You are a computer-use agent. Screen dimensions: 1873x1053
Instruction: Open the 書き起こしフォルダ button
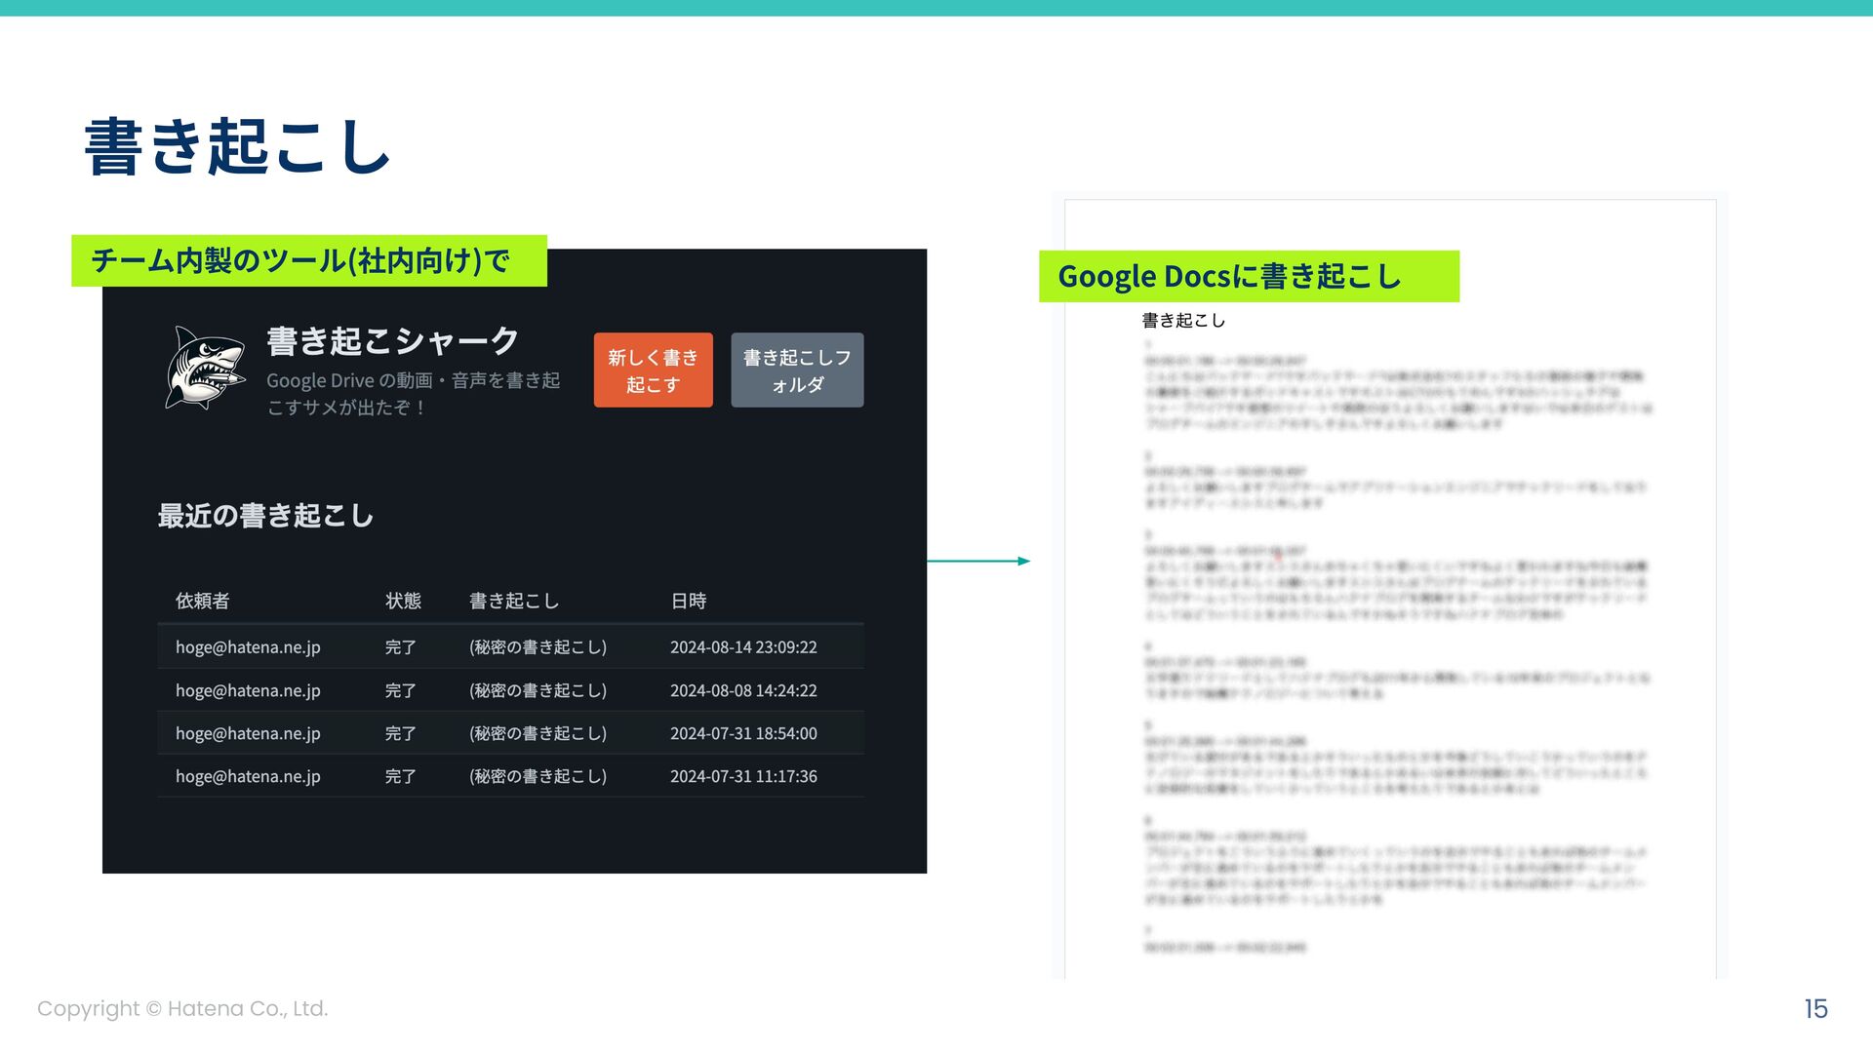click(x=797, y=370)
